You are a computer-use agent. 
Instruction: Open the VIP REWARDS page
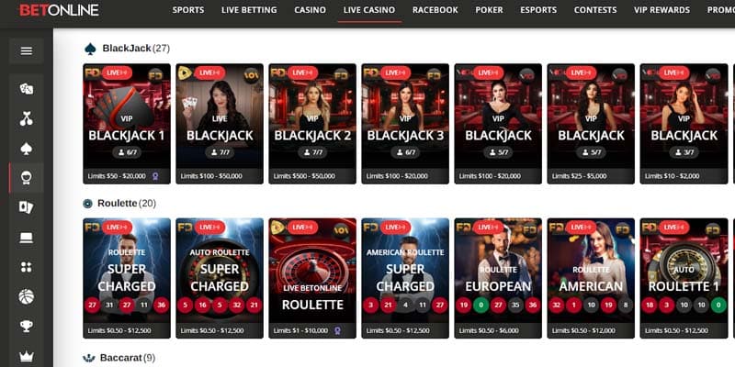coord(661,10)
